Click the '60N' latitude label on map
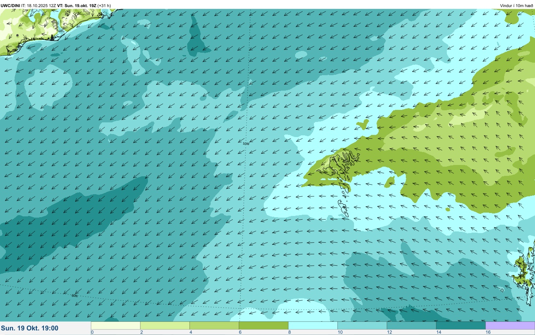The width and height of the screenshot is (535, 335). [x=74, y=296]
